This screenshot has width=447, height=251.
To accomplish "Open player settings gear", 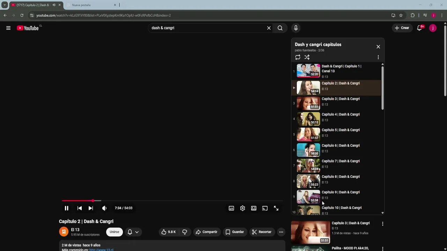I will point(243,208).
